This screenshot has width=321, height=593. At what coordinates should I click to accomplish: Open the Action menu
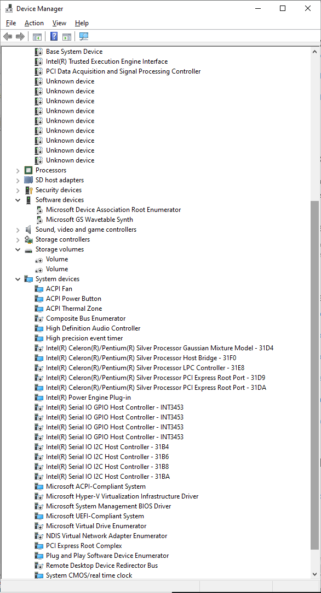click(34, 23)
